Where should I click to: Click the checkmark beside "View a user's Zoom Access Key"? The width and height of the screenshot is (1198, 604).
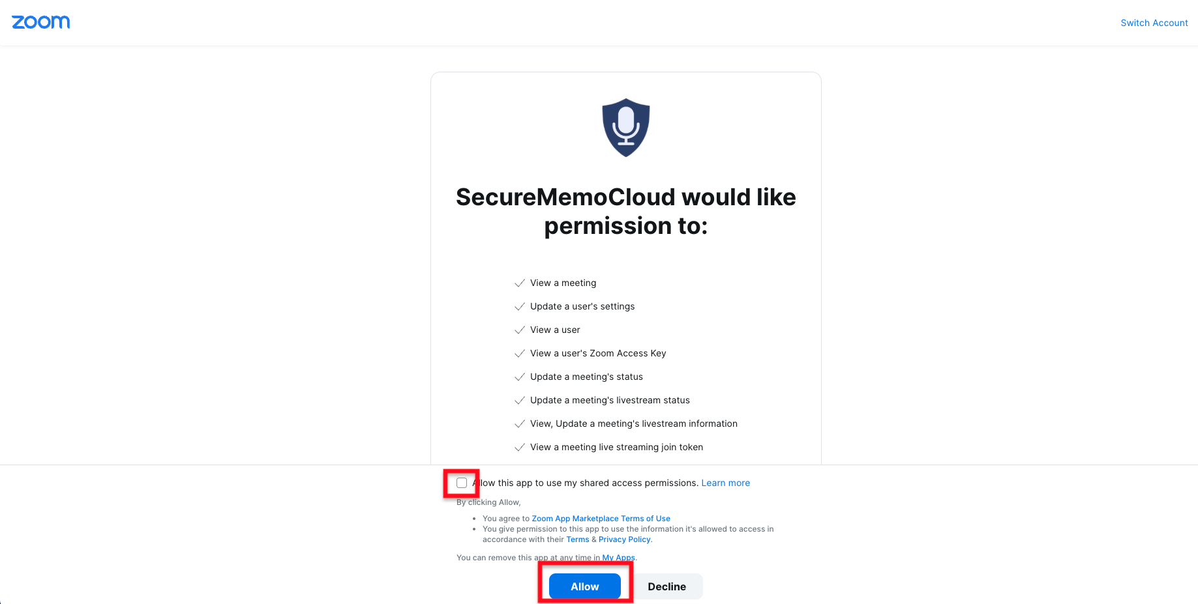[520, 353]
